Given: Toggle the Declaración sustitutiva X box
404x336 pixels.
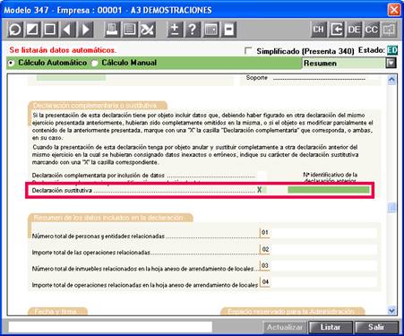Looking at the screenshot, I should 261,190.
